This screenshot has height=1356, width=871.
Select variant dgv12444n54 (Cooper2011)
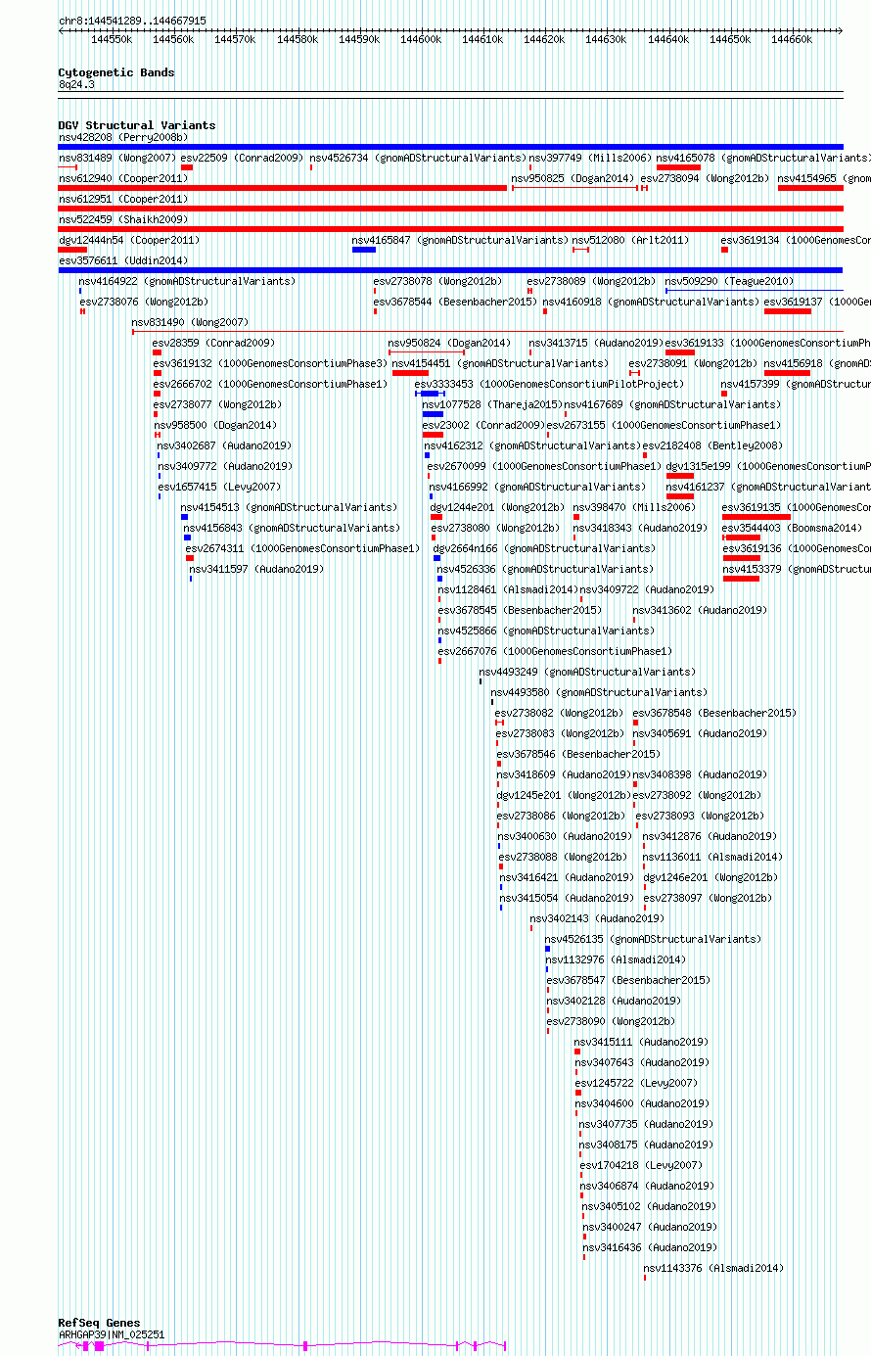click(129, 240)
